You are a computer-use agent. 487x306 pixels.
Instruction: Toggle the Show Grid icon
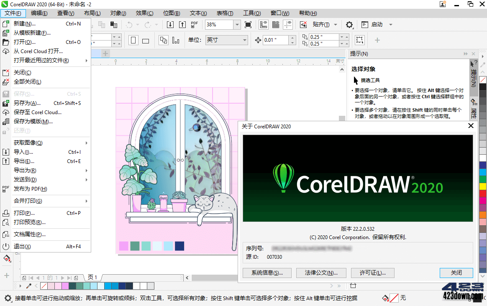(275, 25)
